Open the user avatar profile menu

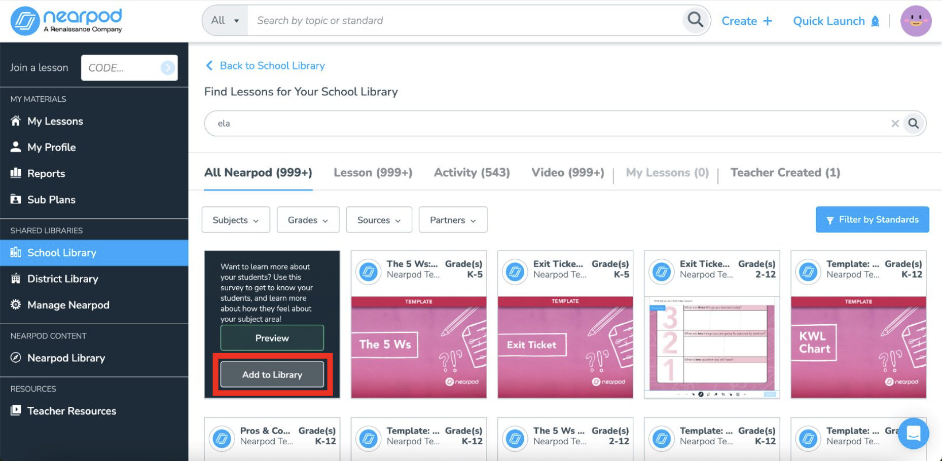[916, 21]
